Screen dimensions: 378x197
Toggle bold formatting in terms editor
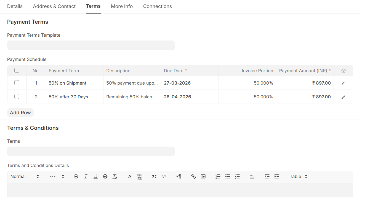[76, 177]
